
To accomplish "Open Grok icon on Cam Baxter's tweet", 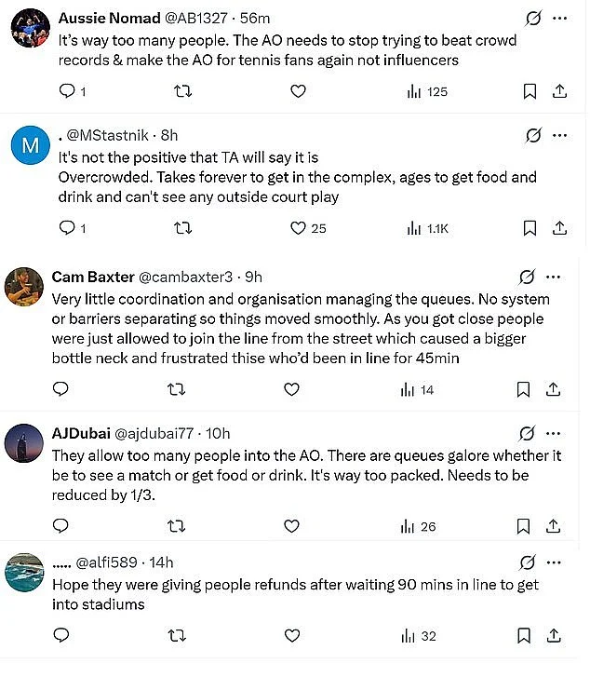I will point(526,277).
